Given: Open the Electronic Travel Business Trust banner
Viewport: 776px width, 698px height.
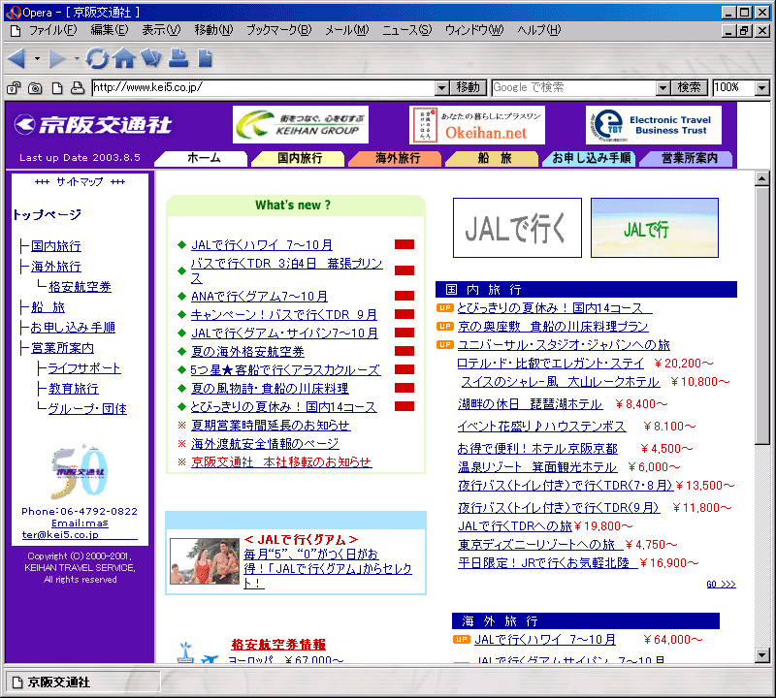Looking at the screenshot, I should 653,125.
